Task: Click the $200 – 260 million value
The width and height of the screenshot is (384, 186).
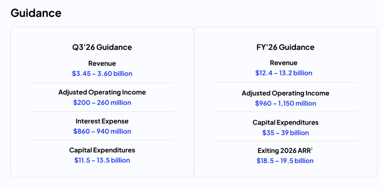Action: (x=102, y=103)
